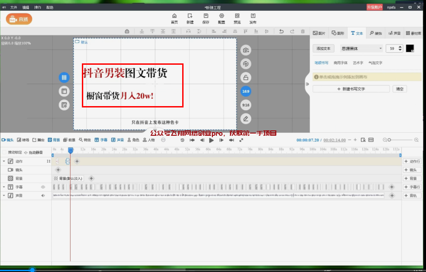Enable the 推动锁定 checkbox

point(4,152)
